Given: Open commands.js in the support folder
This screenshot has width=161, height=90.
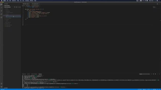Looking at the screenshot, I should 9,18.
